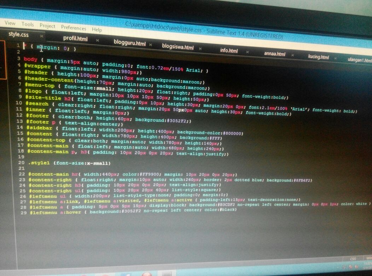Click line number 19 in the gutter
Screen dimensions: 372x276
click(x=21, y=157)
